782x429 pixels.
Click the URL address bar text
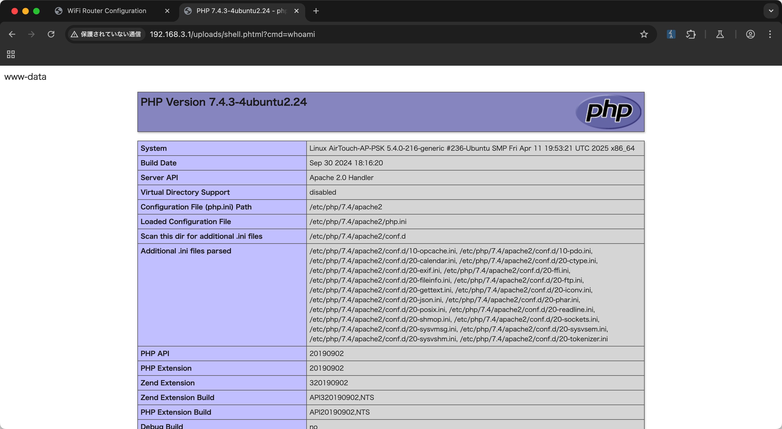[x=232, y=34]
